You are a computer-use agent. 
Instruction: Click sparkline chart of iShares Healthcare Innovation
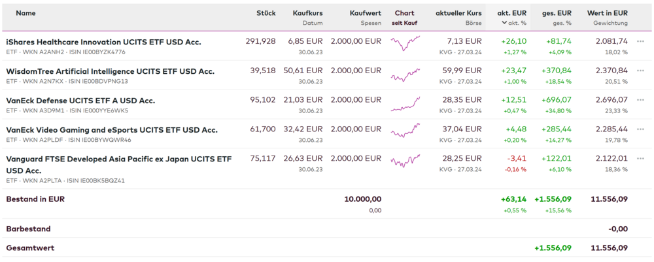[x=405, y=44]
